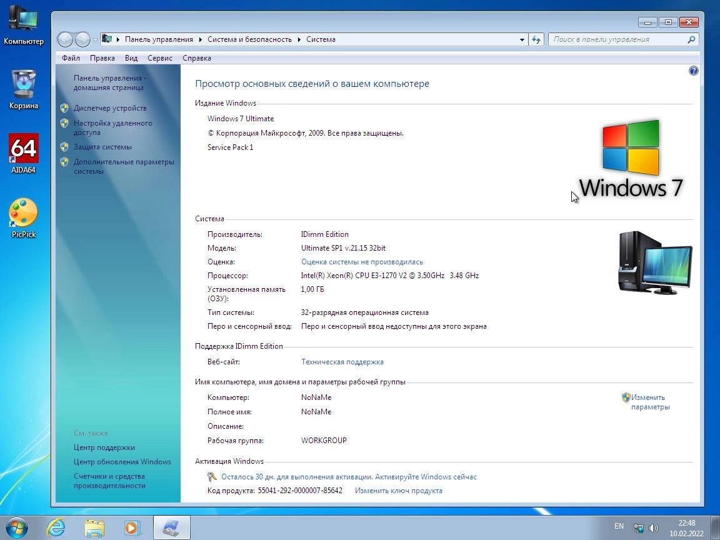Viewport: 720px width, 540px height.
Task: Open the Справка menu
Action: (x=196, y=58)
